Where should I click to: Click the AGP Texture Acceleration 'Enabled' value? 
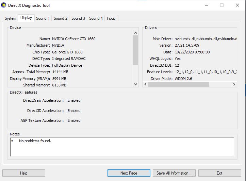point(74,120)
